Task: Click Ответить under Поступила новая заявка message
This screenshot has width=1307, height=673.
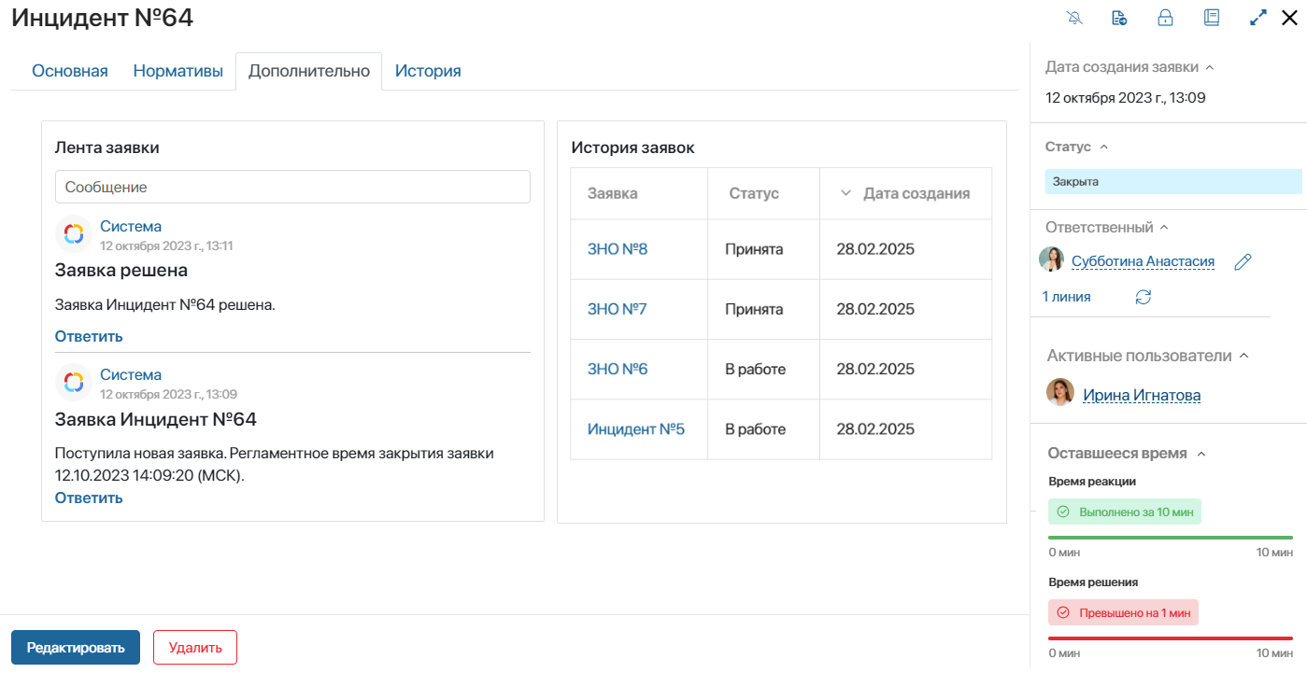Action: (89, 498)
